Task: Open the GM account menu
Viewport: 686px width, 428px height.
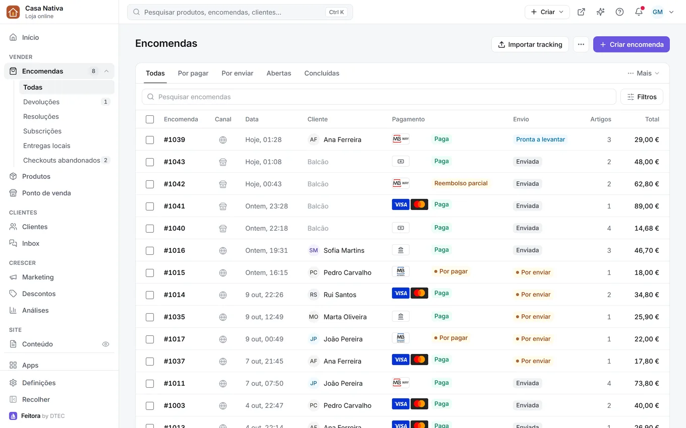Action: click(x=663, y=12)
